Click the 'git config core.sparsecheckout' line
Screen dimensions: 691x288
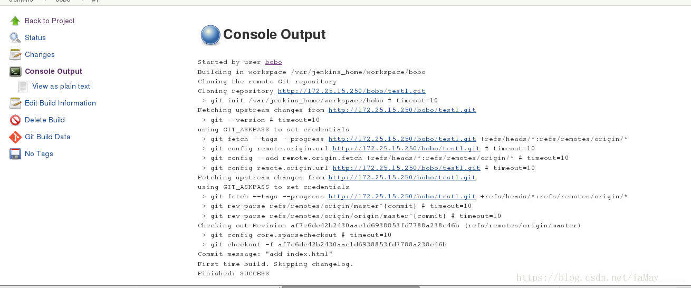tap(296, 235)
